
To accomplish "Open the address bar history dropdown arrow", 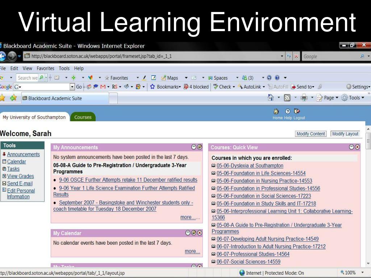I will (x=282, y=56).
